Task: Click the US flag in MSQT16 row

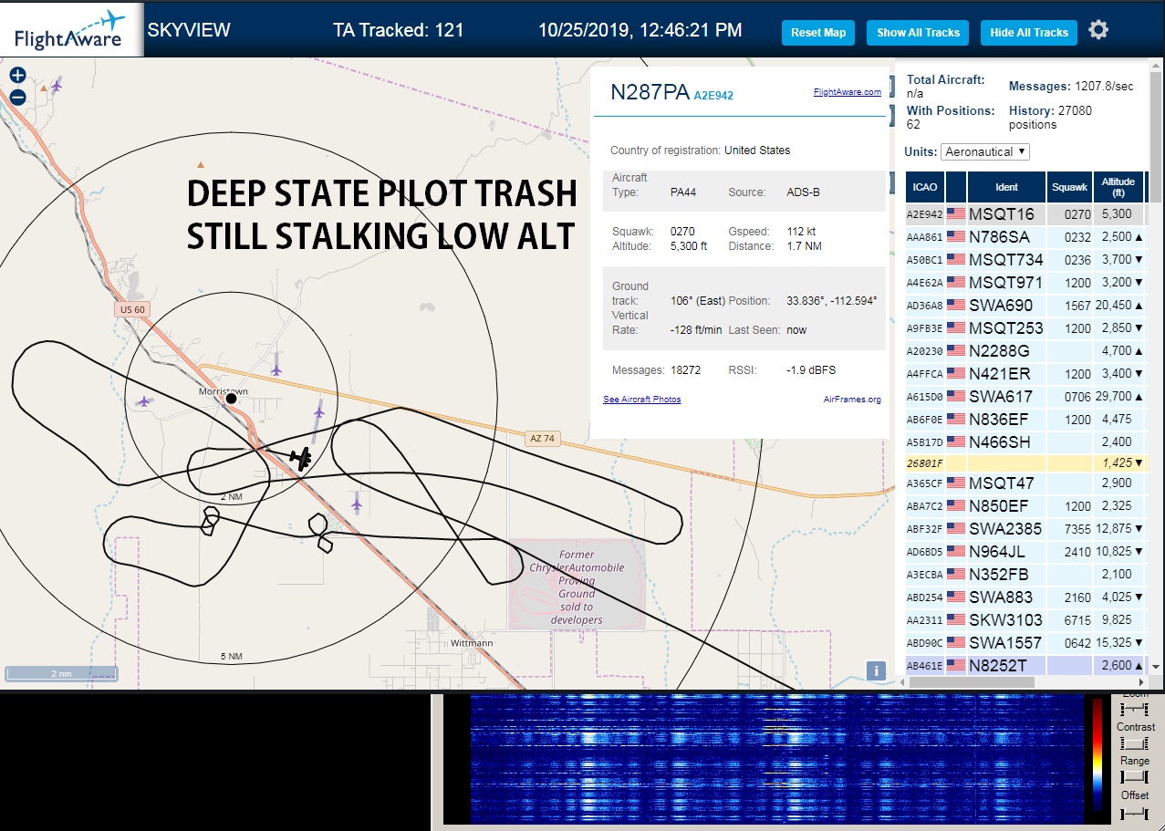Action: [956, 214]
